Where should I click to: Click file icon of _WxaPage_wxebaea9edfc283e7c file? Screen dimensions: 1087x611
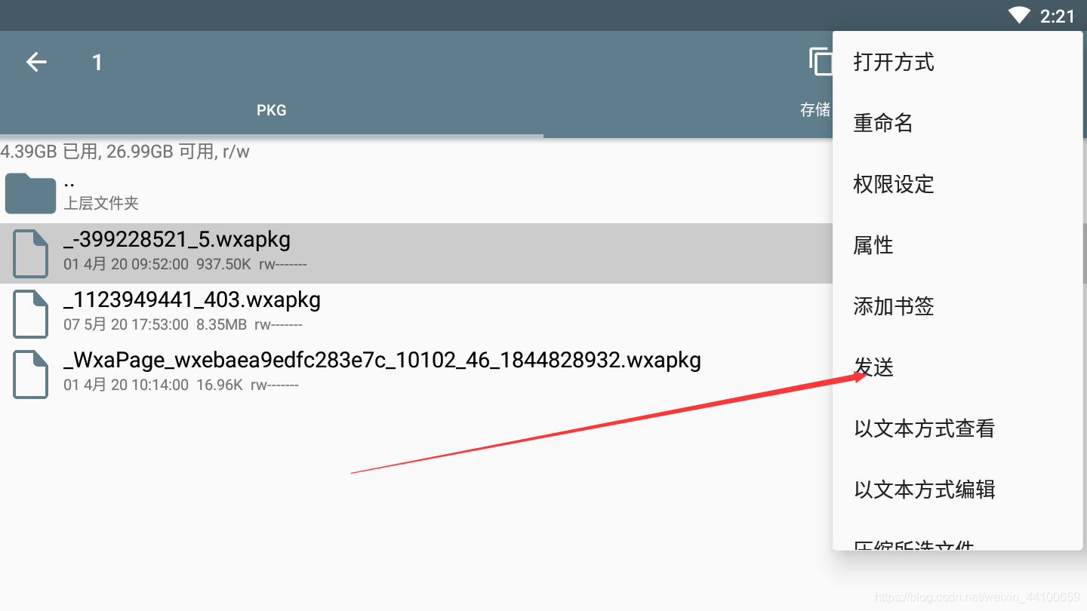coord(31,375)
